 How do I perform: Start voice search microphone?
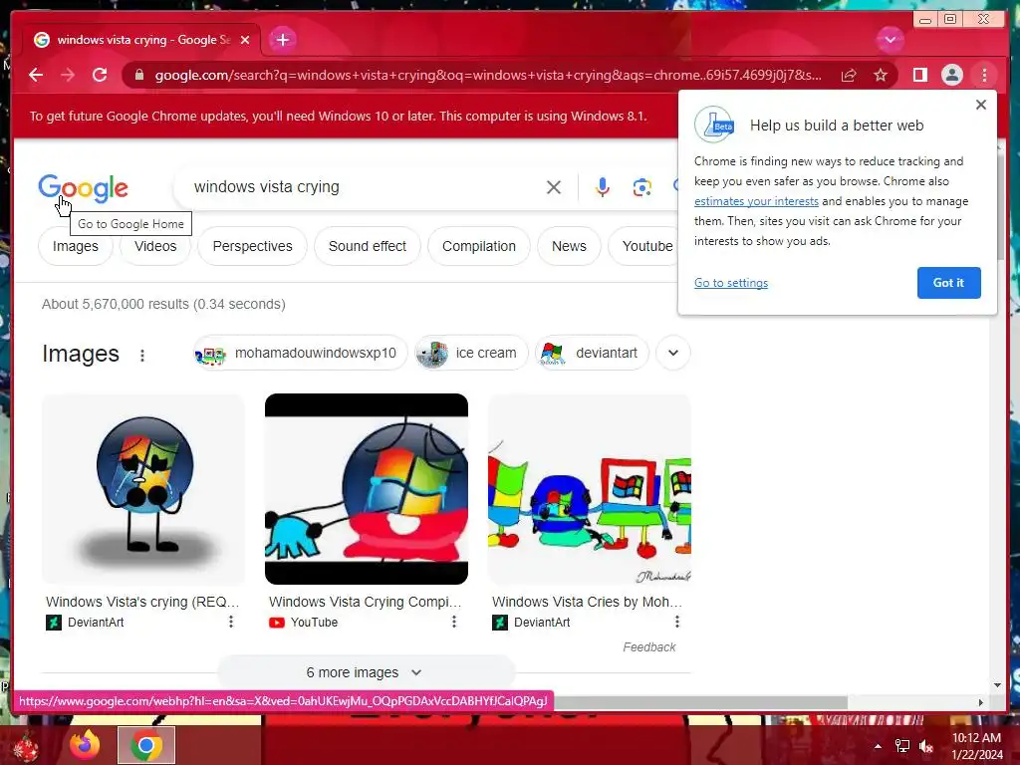click(x=603, y=187)
